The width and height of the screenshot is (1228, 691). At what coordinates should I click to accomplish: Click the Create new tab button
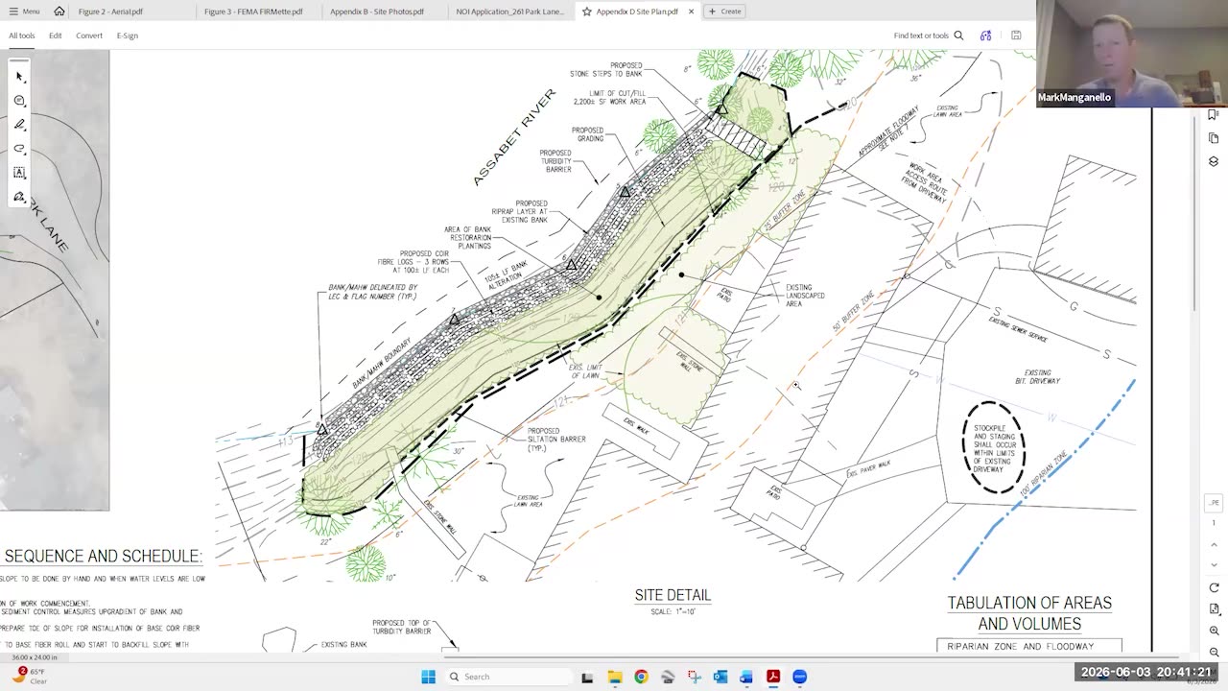coord(724,12)
